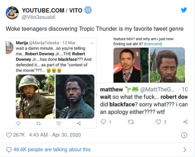Click the heart icon showing 267K likes
195x157 pixels.
[x=9, y=135]
